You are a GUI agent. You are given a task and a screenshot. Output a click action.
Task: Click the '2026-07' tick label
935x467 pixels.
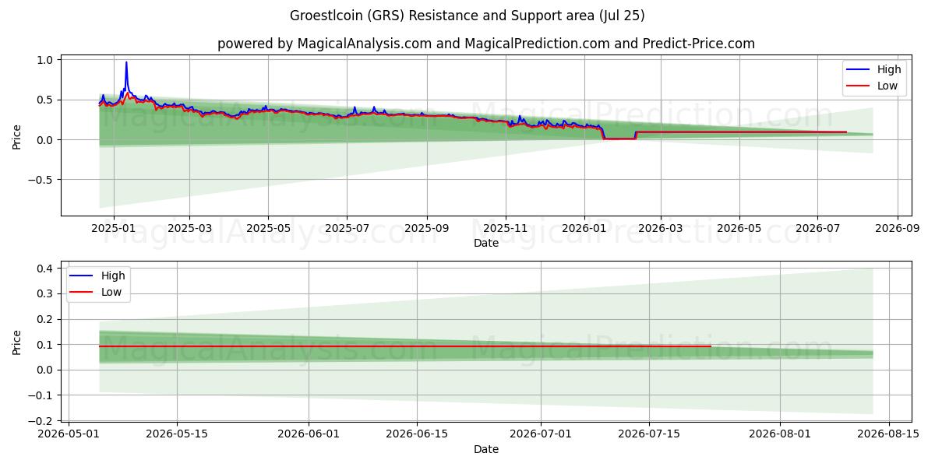point(817,229)
